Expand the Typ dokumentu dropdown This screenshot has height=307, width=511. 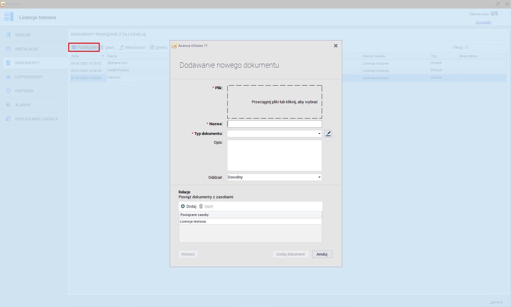319,134
